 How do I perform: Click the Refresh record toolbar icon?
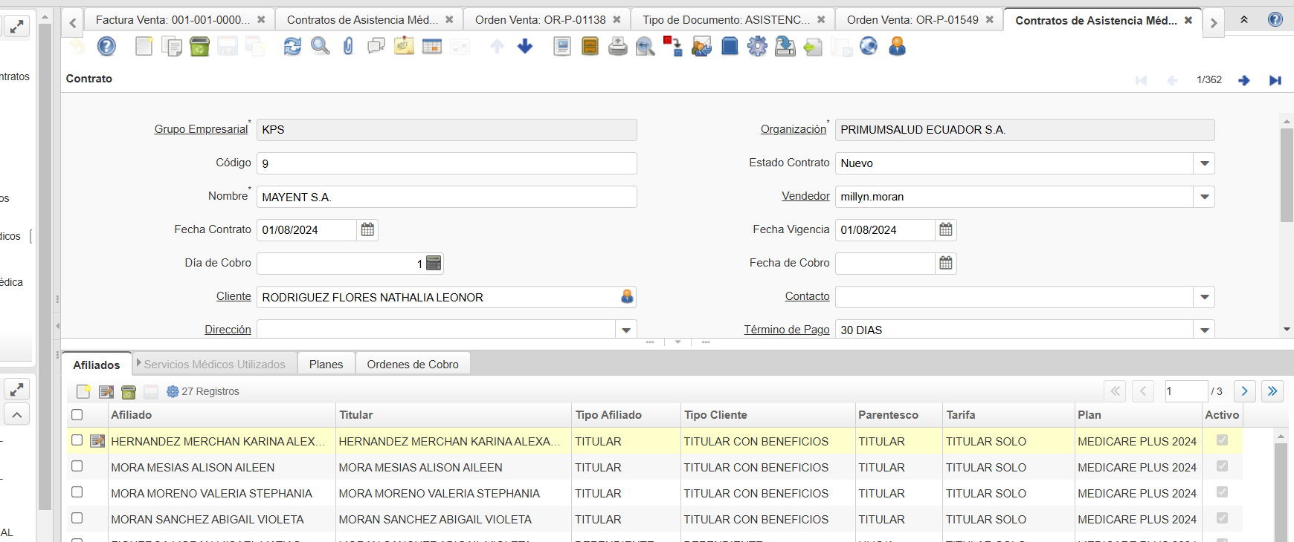(x=292, y=47)
